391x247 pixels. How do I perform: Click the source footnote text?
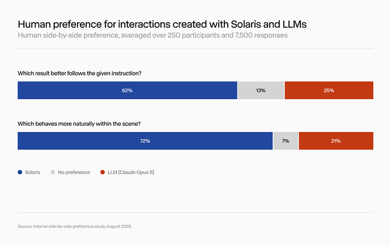[x=75, y=226]
